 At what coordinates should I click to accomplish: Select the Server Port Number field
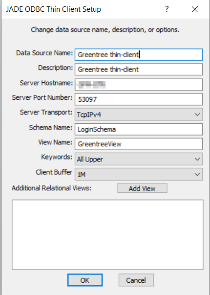click(x=139, y=99)
